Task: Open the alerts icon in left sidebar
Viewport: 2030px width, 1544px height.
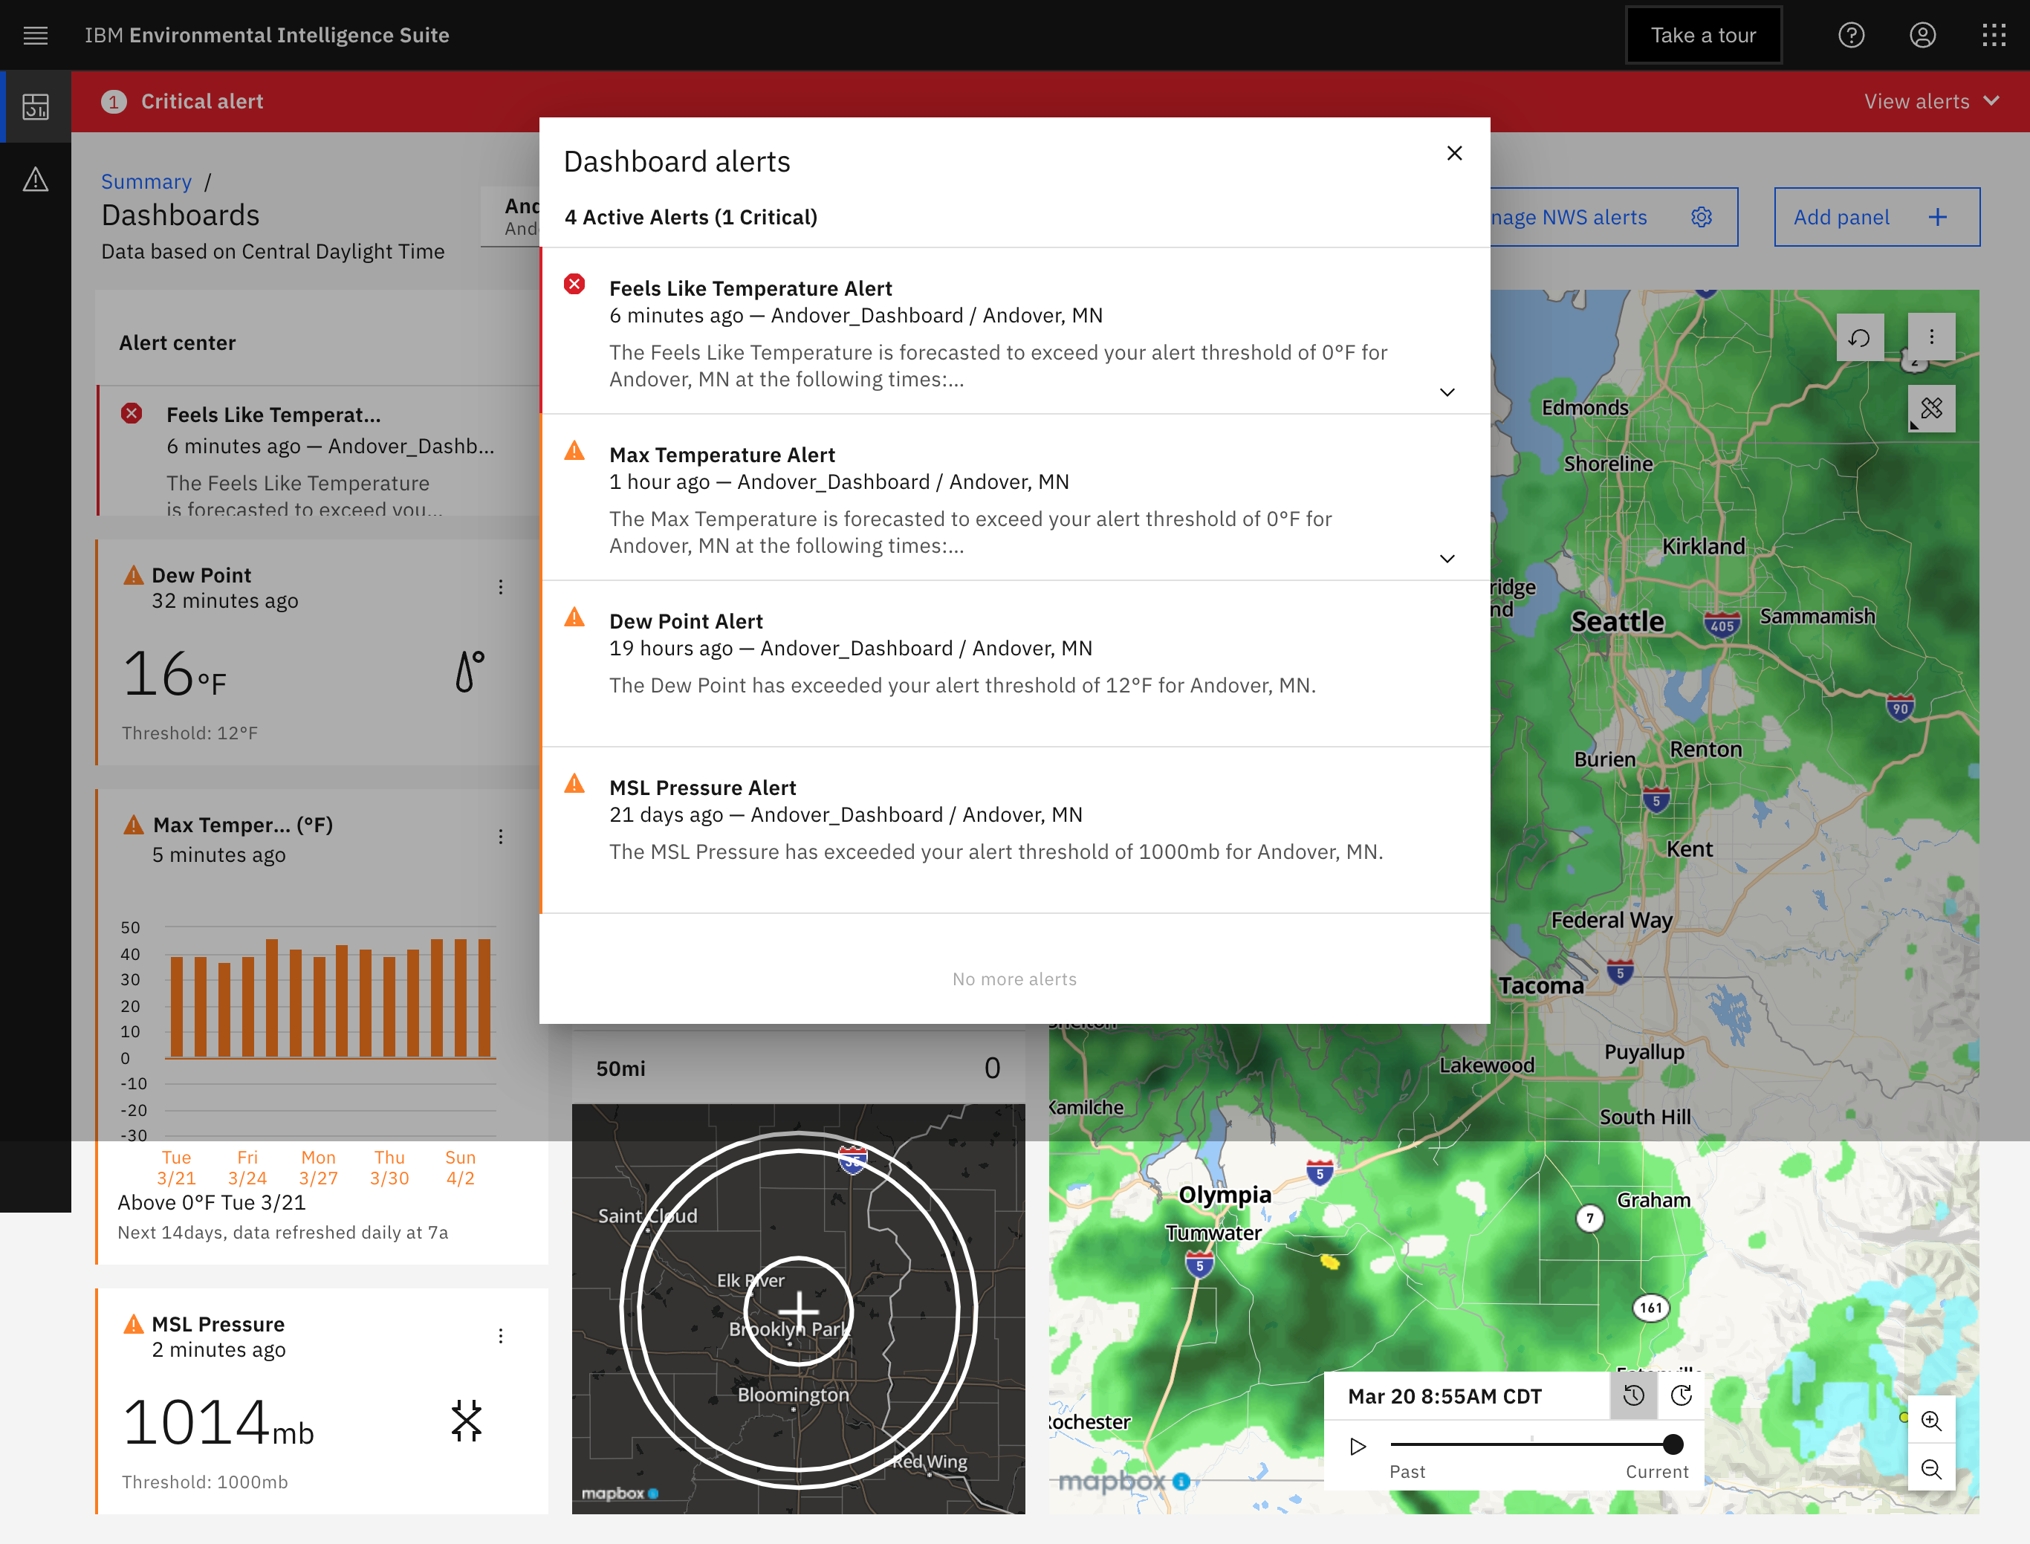Action: pyautogui.click(x=35, y=180)
